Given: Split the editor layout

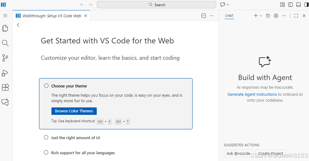Looking at the screenshot, I should point(204,16).
